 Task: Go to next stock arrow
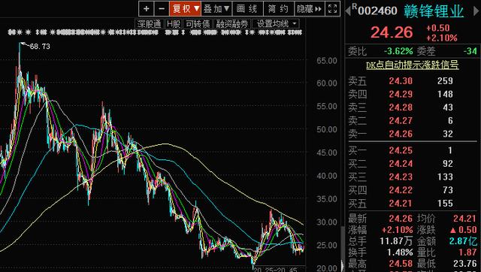[x=476, y=11]
